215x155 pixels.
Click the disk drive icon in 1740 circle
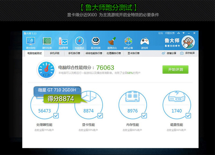click(177, 96)
